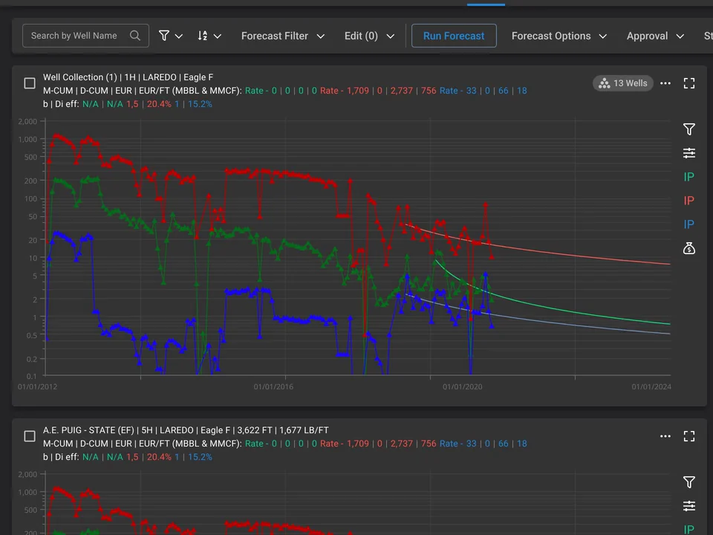The image size is (713, 535).
Task: Open the A.E. PUIG card's three-dot menu
Action: (x=665, y=436)
